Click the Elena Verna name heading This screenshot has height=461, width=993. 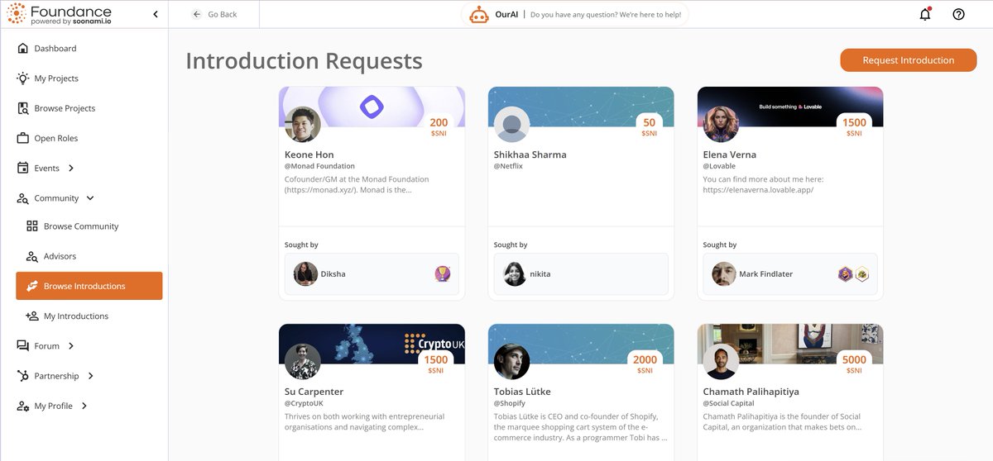(x=730, y=154)
